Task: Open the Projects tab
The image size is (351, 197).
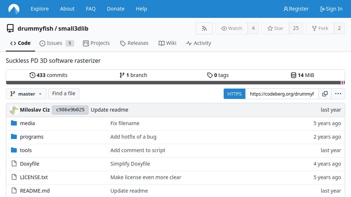Action: (x=96, y=43)
